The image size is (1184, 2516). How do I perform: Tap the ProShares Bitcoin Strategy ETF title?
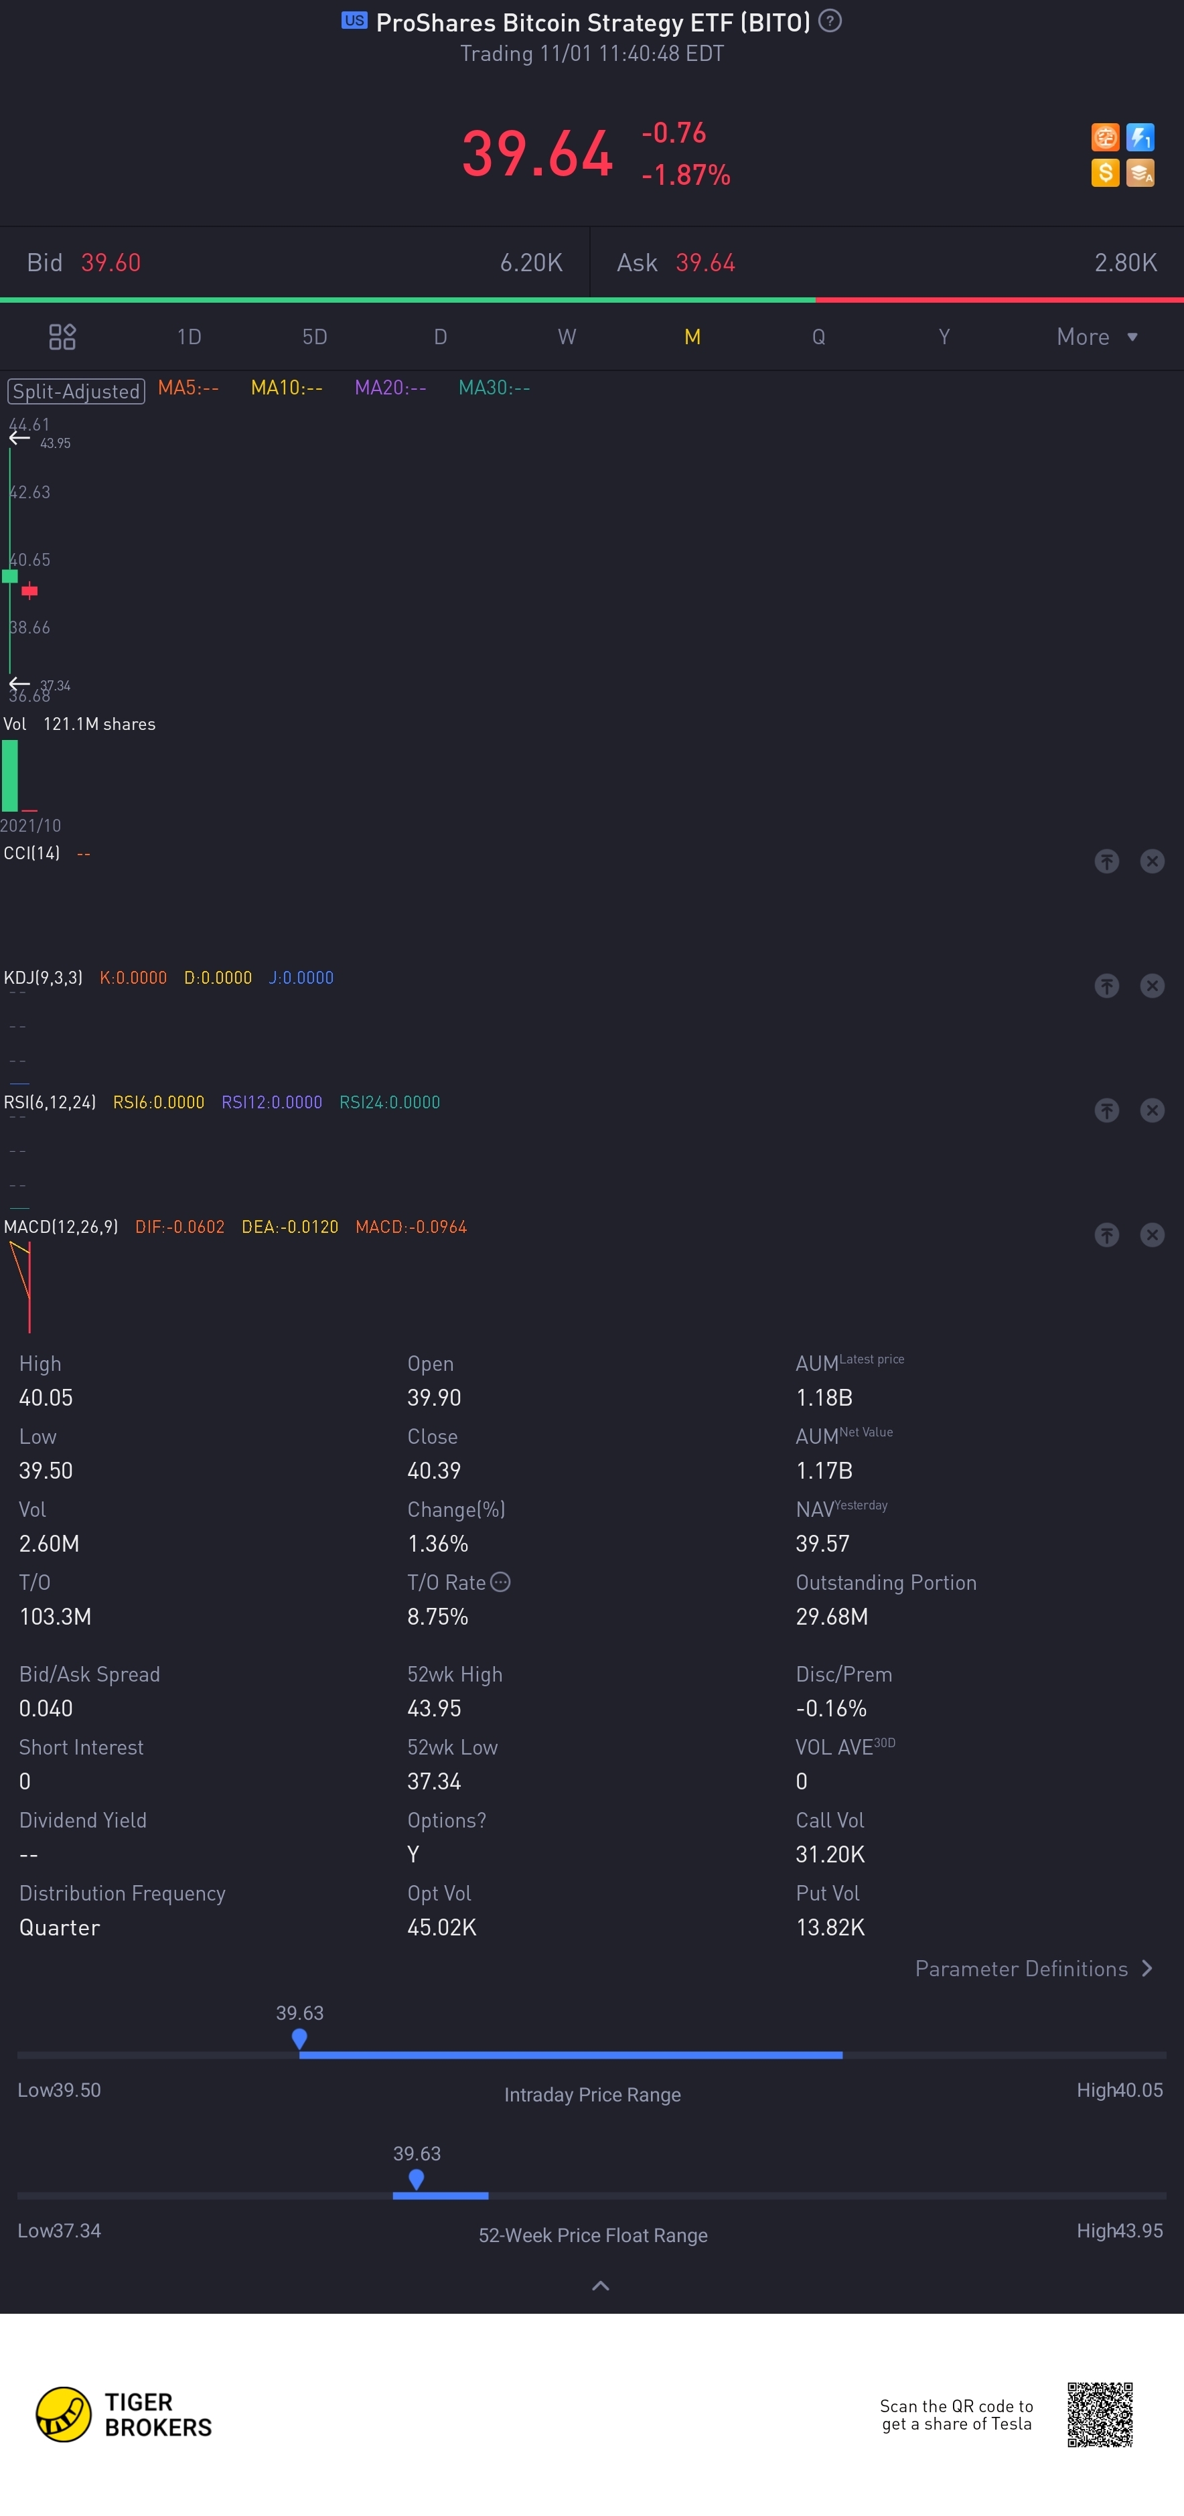(x=593, y=23)
